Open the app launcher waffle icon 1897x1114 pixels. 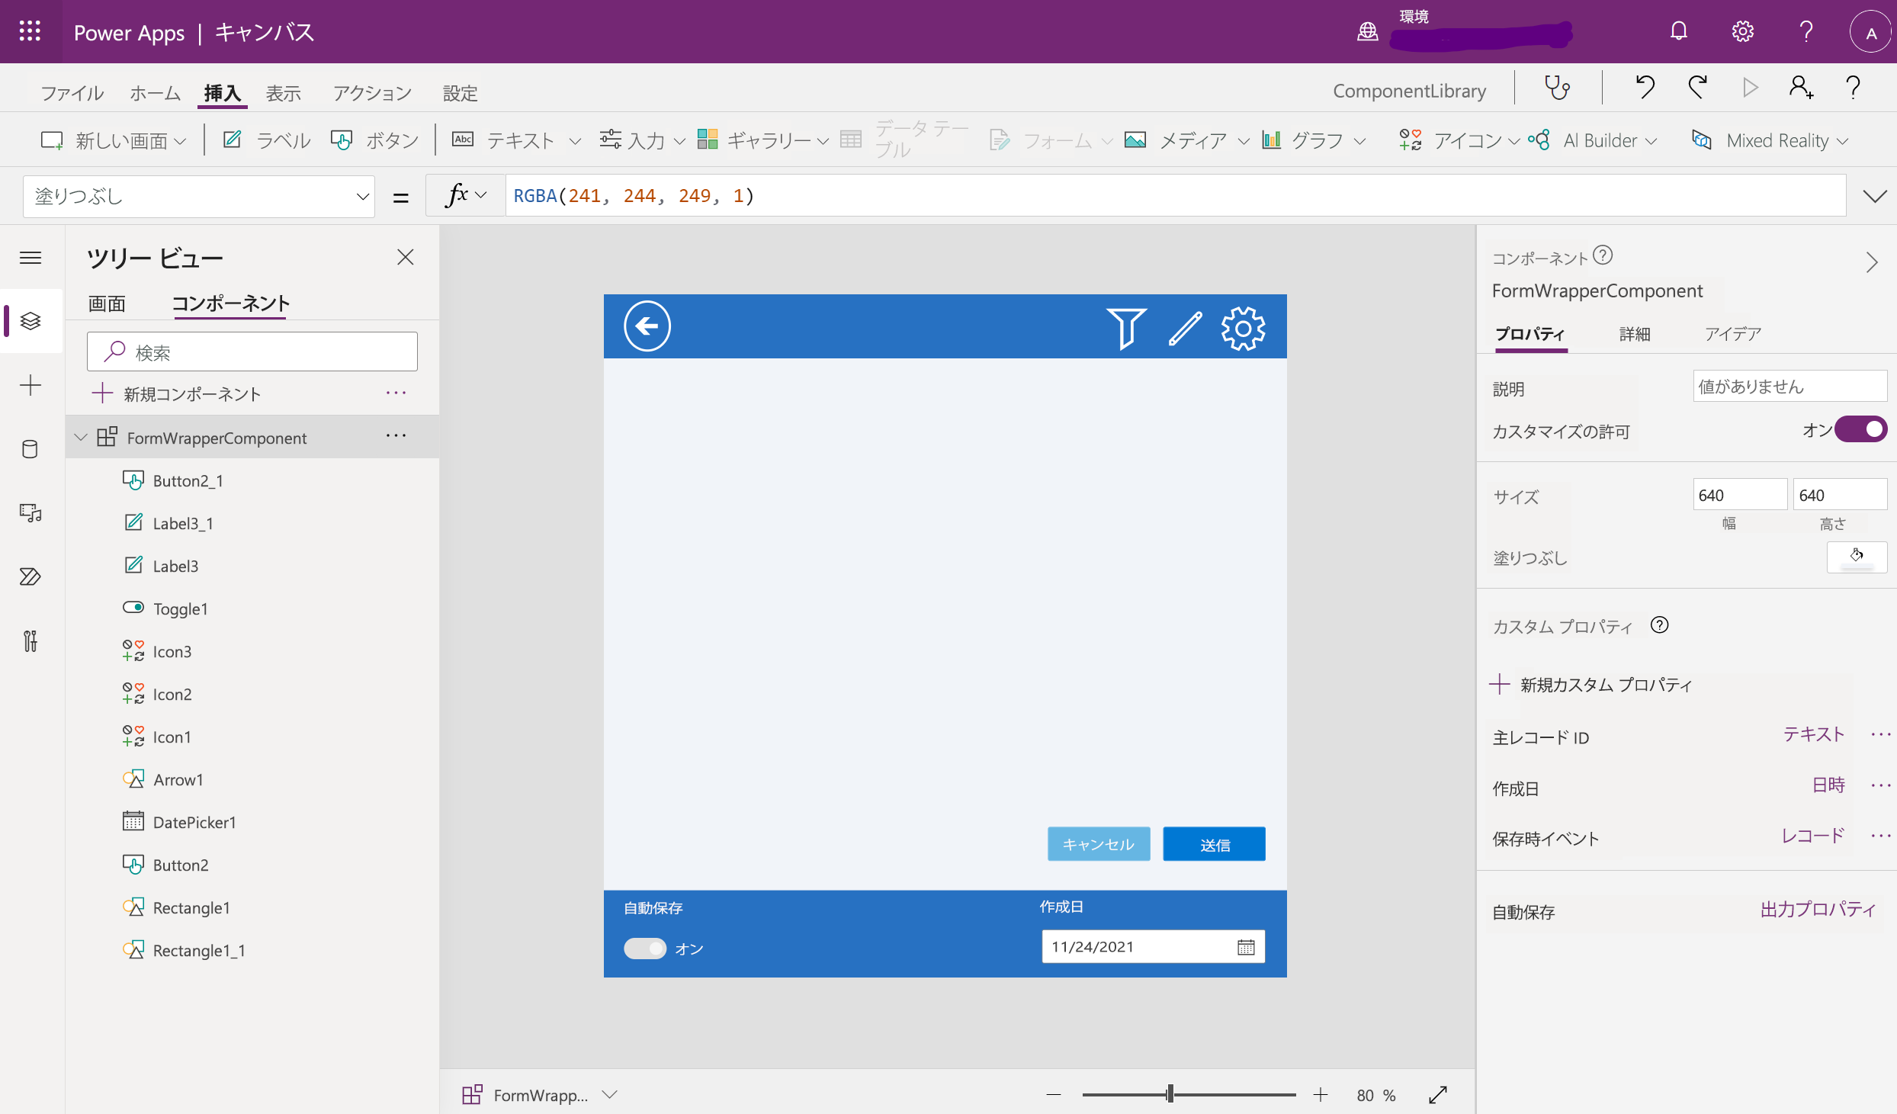pos(30,31)
